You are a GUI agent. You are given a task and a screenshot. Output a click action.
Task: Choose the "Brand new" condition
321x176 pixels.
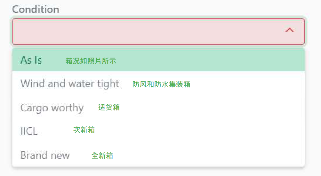pos(45,155)
